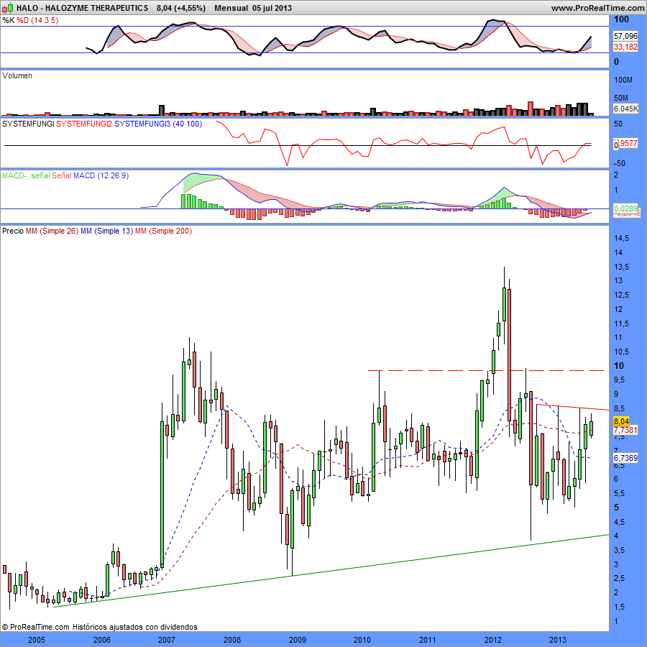Click the candlestick icon beside the HALO title

point(7,8)
